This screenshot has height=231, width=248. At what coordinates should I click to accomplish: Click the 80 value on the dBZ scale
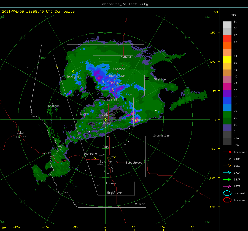pyautogui.click(x=236, y=21)
